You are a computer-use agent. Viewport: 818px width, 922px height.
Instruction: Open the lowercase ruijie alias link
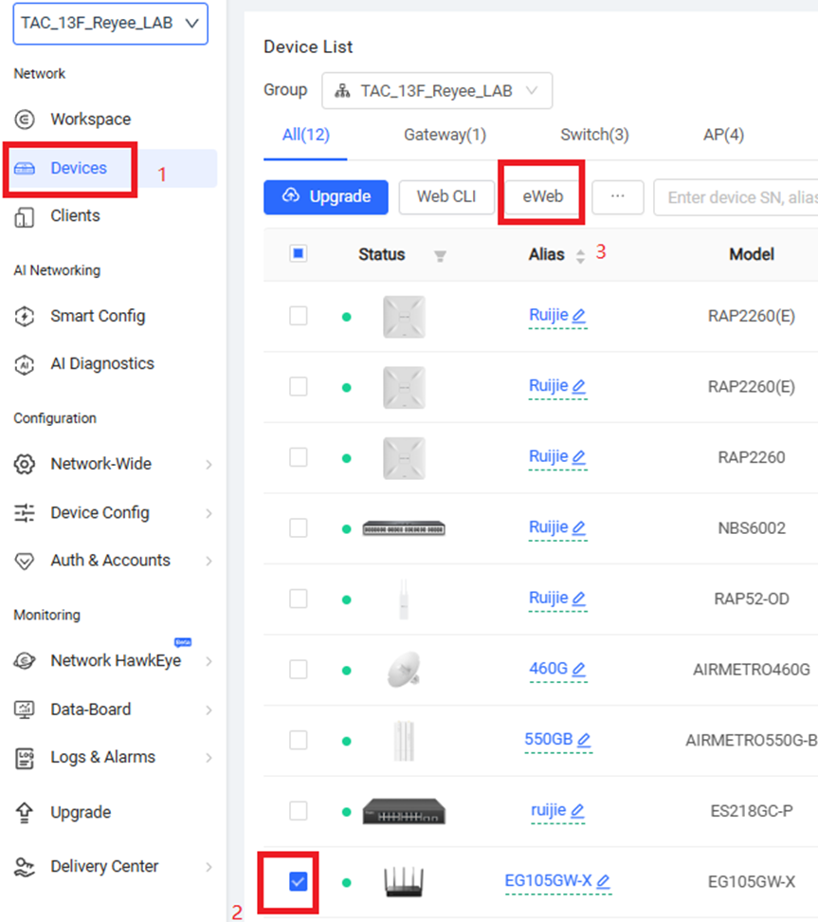tap(548, 810)
